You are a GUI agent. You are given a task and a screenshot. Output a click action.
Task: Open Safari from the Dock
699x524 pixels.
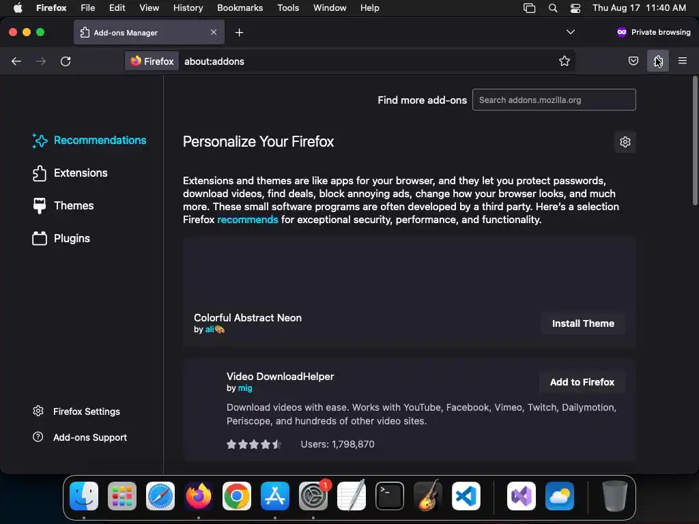pyautogui.click(x=160, y=496)
